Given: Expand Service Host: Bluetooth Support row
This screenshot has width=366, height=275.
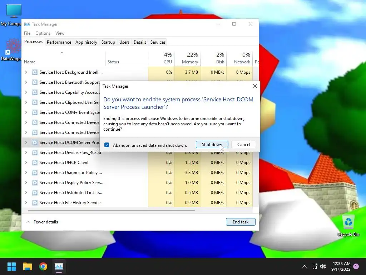Looking at the screenshot, I should click(x=26, y=82).
